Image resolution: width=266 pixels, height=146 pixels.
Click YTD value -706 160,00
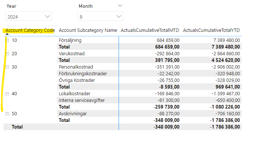pos(228,113)
